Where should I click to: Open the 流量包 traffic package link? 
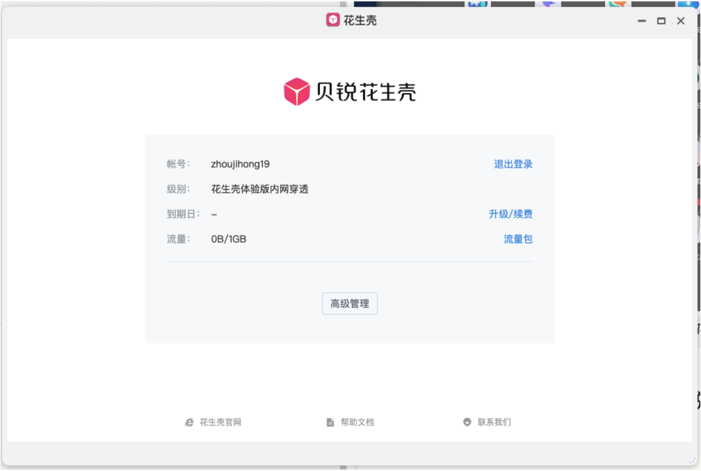pos(518,239)
